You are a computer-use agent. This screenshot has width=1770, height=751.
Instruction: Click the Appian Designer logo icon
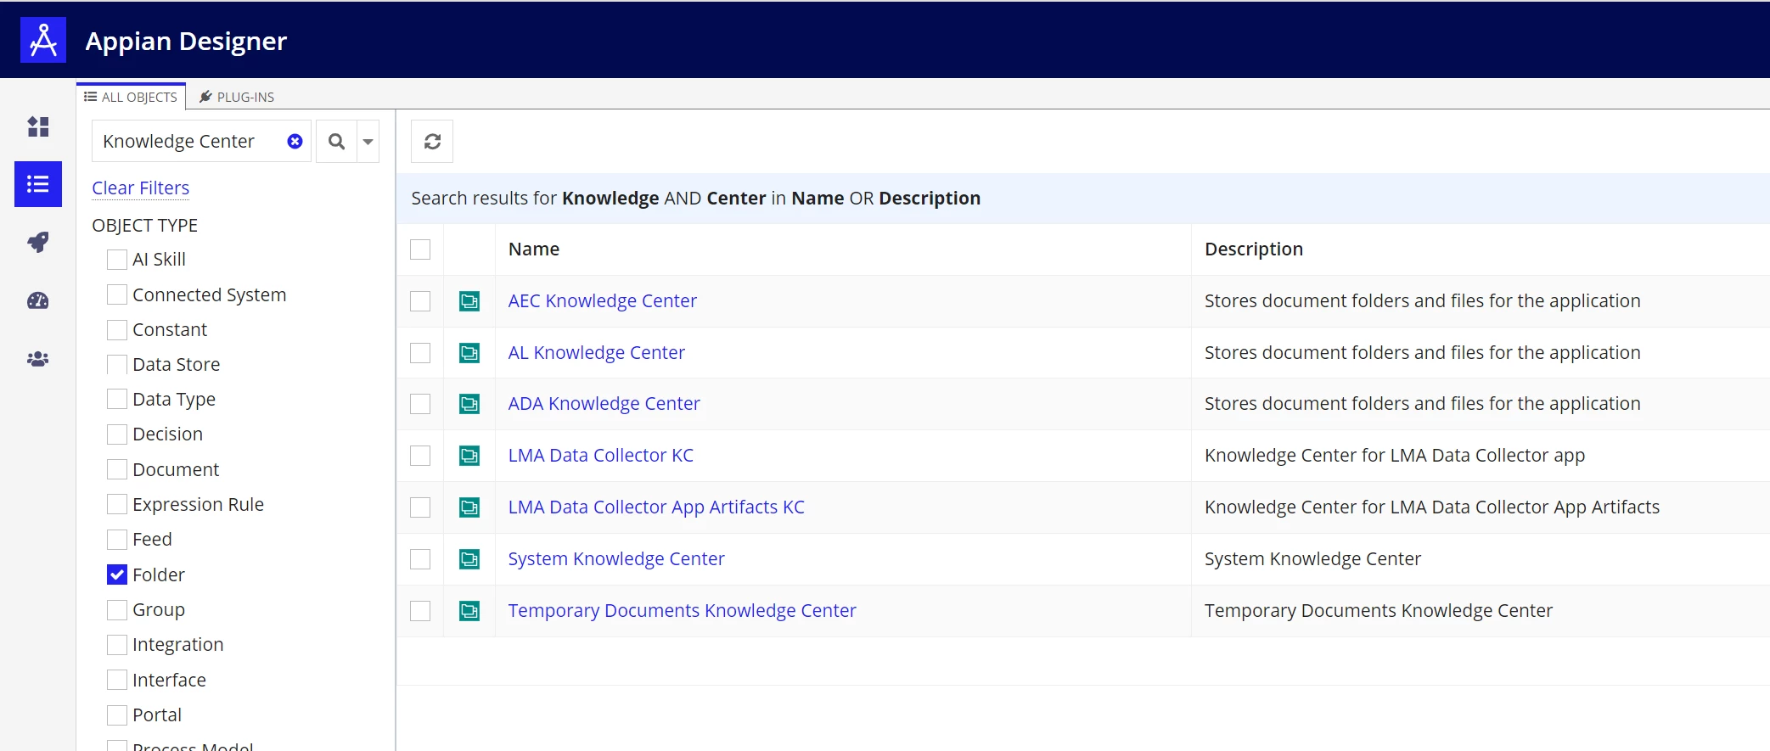point(43,40)
